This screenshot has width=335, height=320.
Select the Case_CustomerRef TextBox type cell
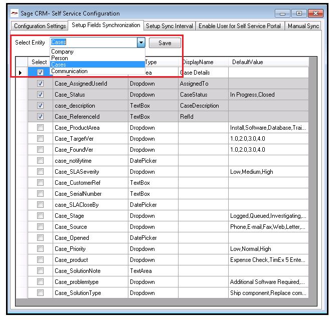tap(153, 183)
